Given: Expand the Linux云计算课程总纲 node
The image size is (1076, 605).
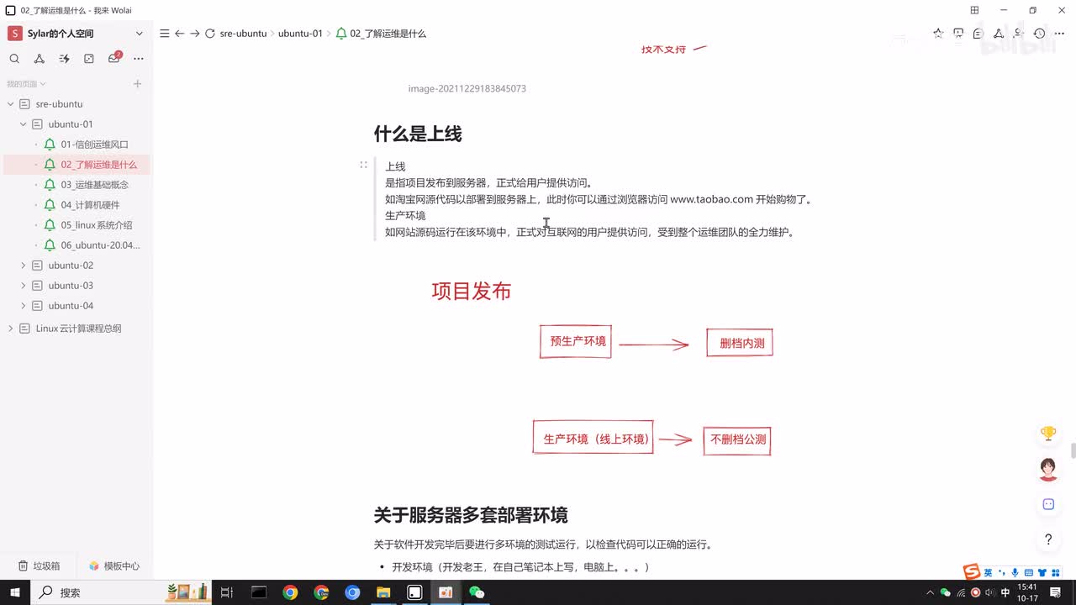Looking at the screenshot, I should 11,329.
